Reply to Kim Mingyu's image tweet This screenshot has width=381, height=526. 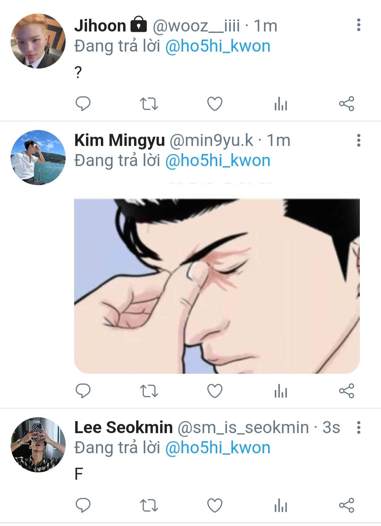point(83,391)
